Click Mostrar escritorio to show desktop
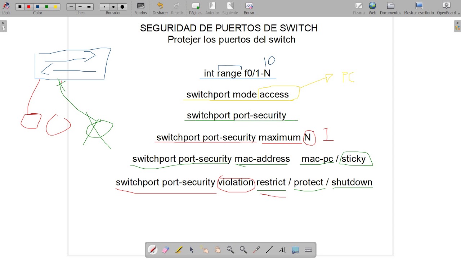Image resolution: width=461 pixels, height=259 pixels. 419,8
